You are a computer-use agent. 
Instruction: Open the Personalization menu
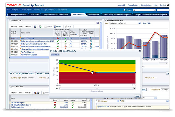(x=134, y=5)
